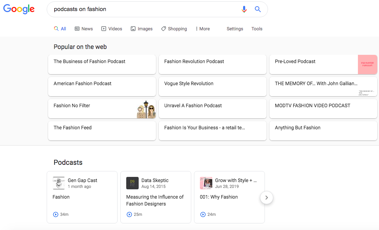Open Fashion Is Your Business card
This screenshot has width=379, height=230.
[212, 131]
